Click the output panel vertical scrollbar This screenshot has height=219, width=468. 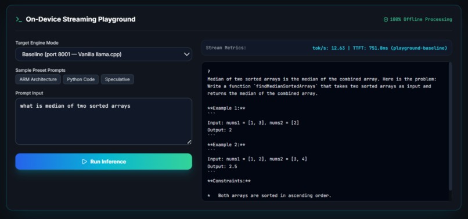pos(451,126)
